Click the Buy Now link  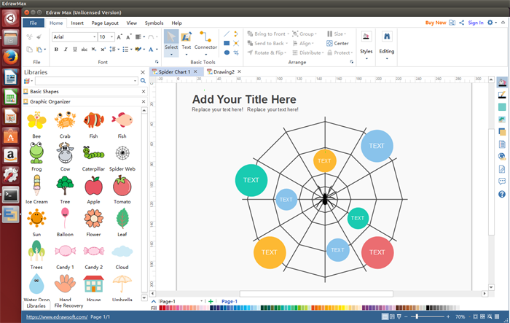tap(436, 23)
